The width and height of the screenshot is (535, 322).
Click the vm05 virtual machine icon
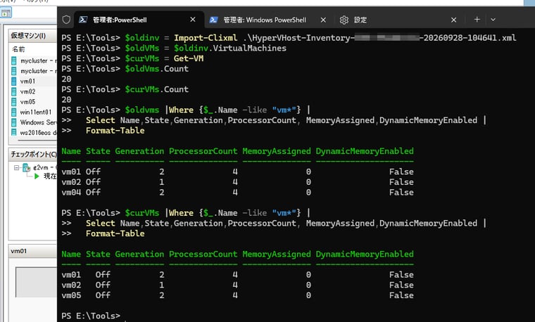point(13,101)
